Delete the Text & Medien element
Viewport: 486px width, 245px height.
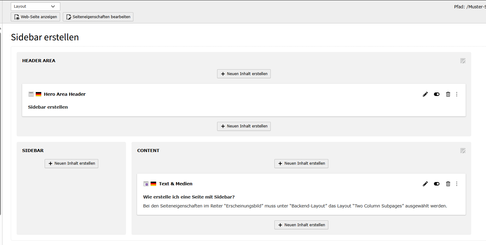(448, 184)
